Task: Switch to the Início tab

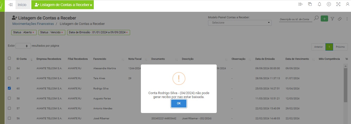Action: pos(22,5)
